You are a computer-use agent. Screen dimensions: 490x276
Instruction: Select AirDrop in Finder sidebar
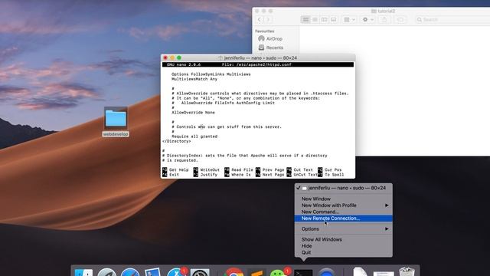pos(270,39)
